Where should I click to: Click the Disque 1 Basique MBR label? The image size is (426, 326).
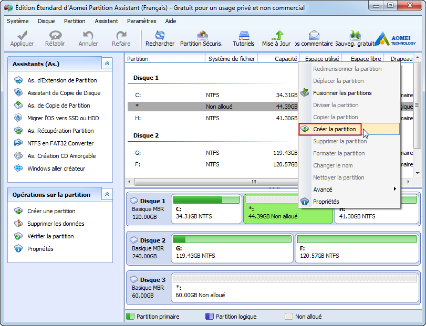(x=148, y=209)
